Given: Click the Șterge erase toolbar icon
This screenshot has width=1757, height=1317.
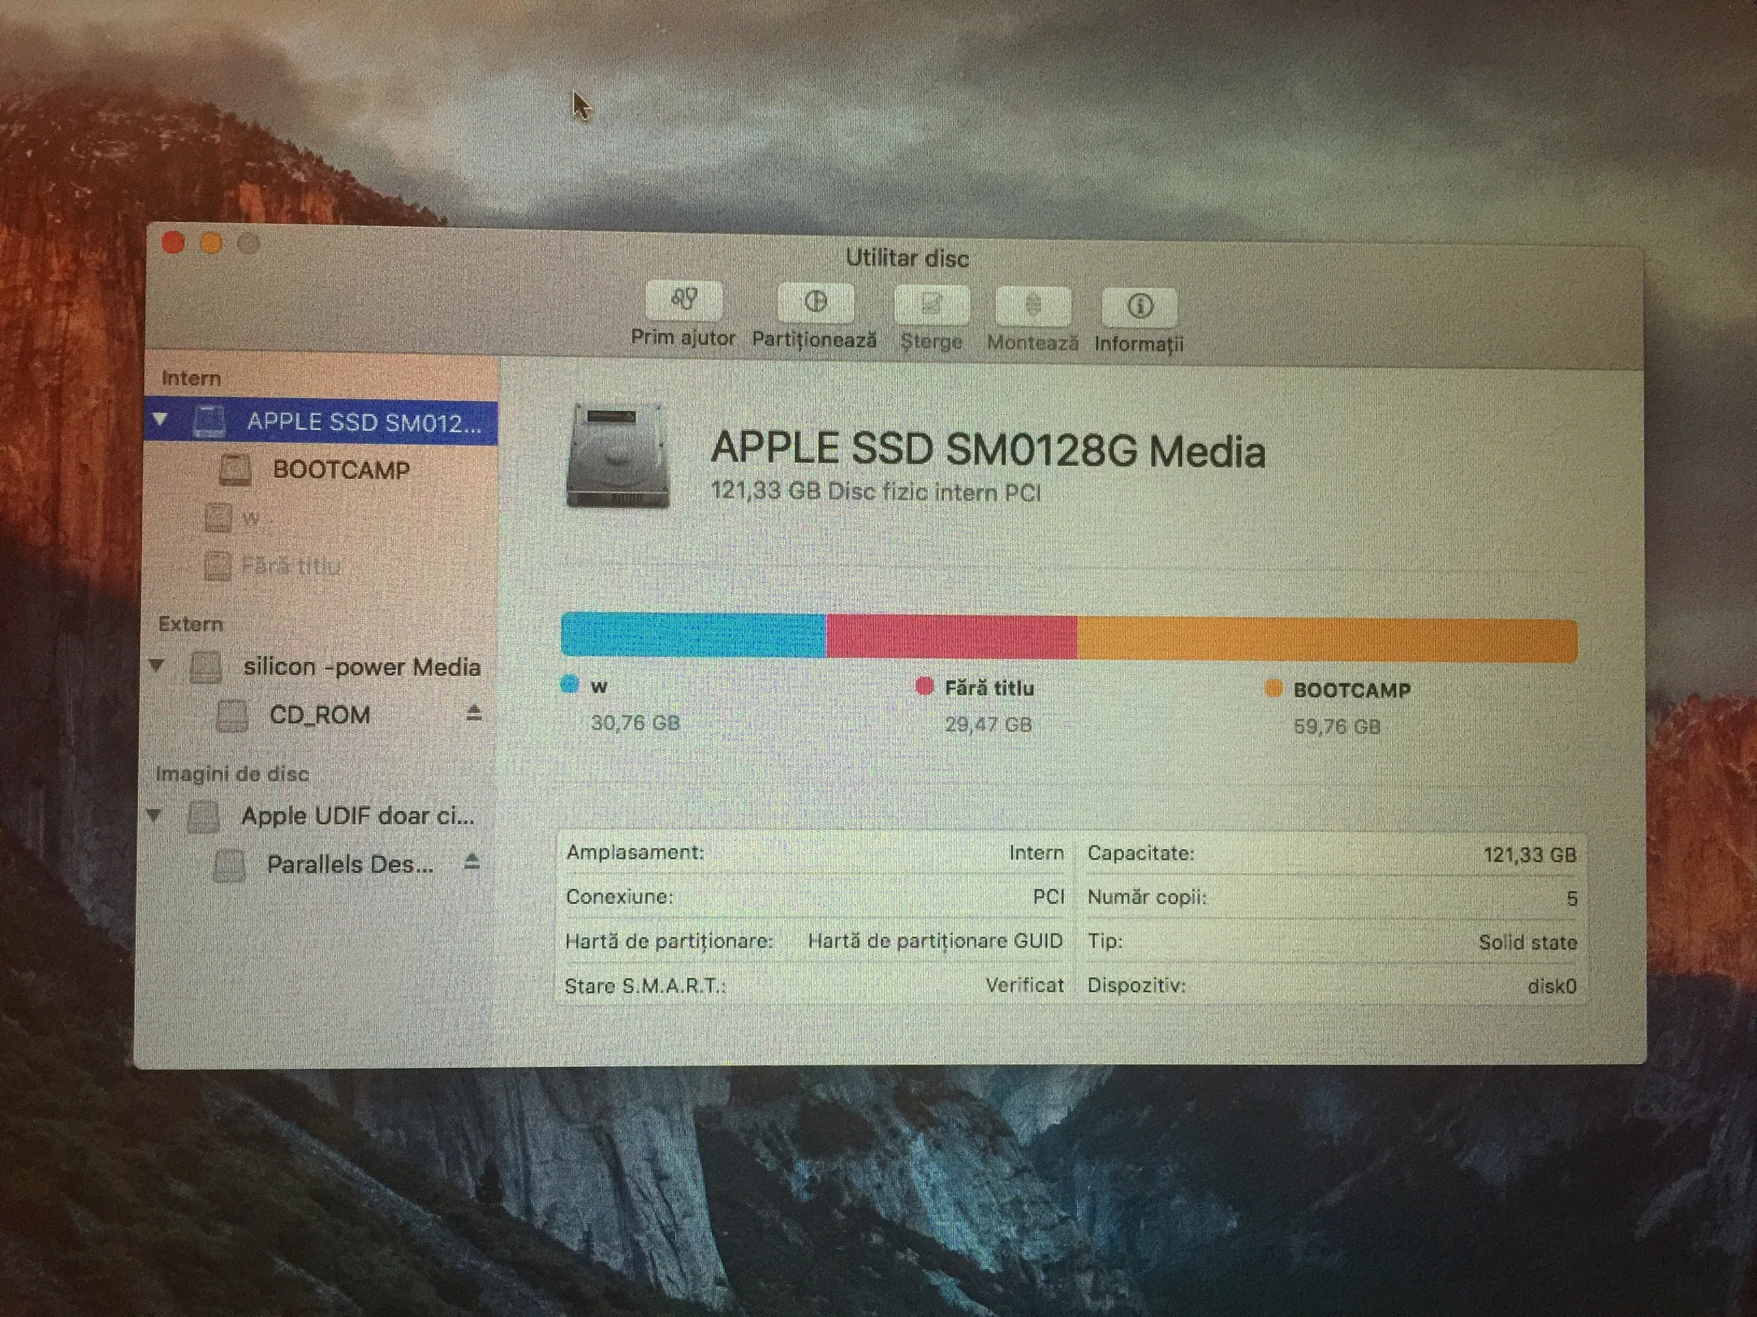Looking at the screenshot, I should [x=931, y=305].
